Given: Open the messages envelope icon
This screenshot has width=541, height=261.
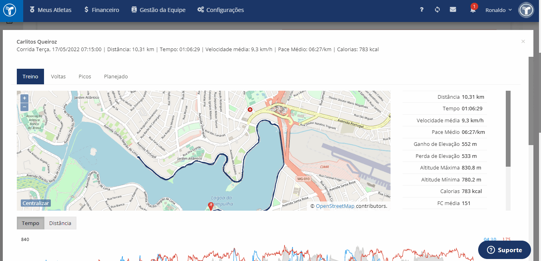Looking at the screenshot, I should coord(453,10).
